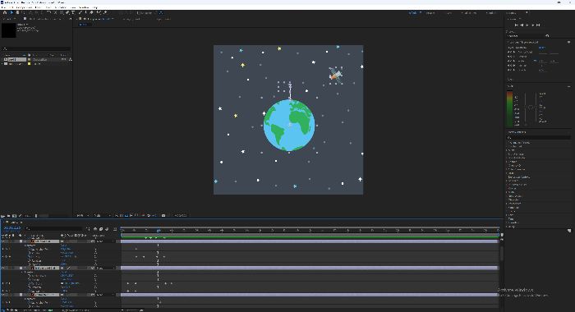Click the timeline vertical scrollbar
This screenshot has height=312, width=575.
501,253
